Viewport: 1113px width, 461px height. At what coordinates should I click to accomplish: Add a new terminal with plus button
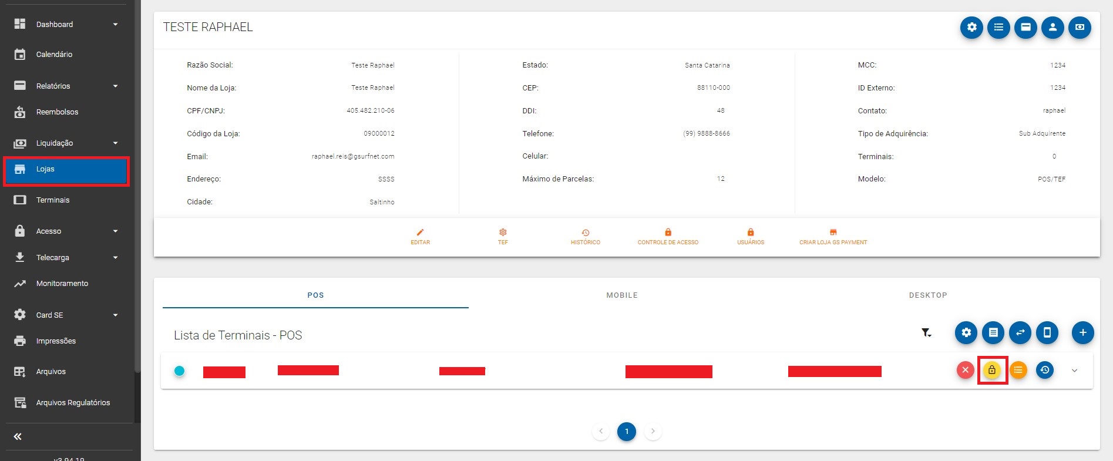coord(1082,332)
